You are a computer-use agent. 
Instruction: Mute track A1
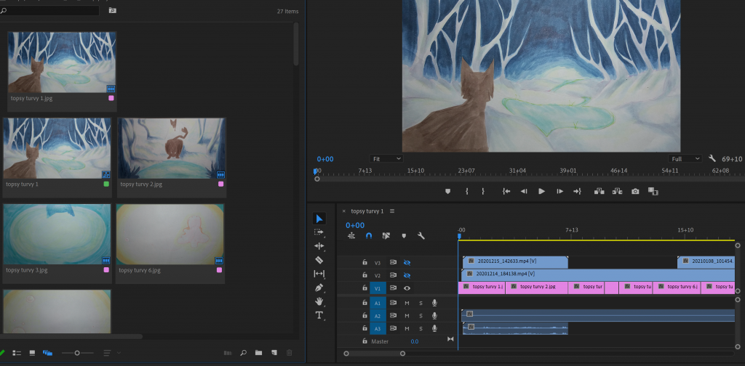point(407,303)
